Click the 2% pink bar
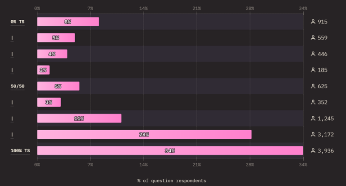Image resolution: width=346 pixels, height=186 pixels. click(43, 70)
